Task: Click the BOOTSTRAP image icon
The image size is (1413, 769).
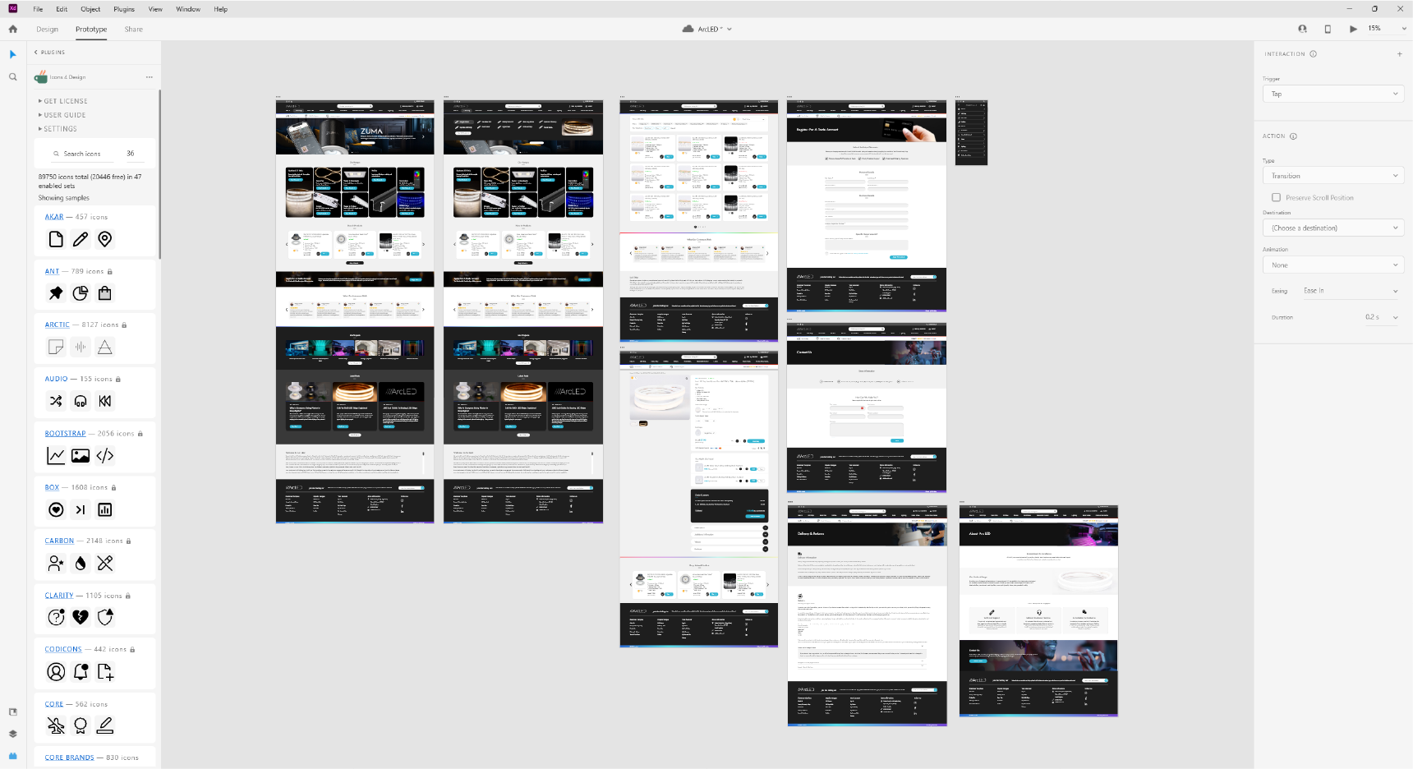Action: [x=81, y=455]
